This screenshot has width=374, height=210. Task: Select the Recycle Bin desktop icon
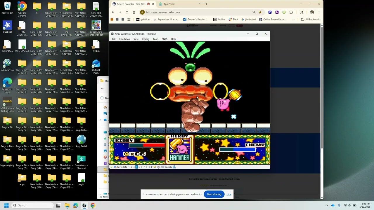(7, 8)
